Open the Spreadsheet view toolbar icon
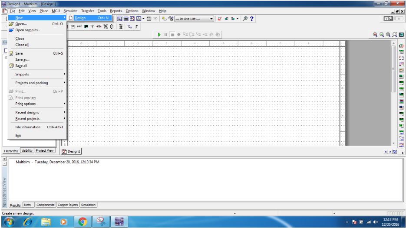406x228 pixels. (x=126, y=19)
